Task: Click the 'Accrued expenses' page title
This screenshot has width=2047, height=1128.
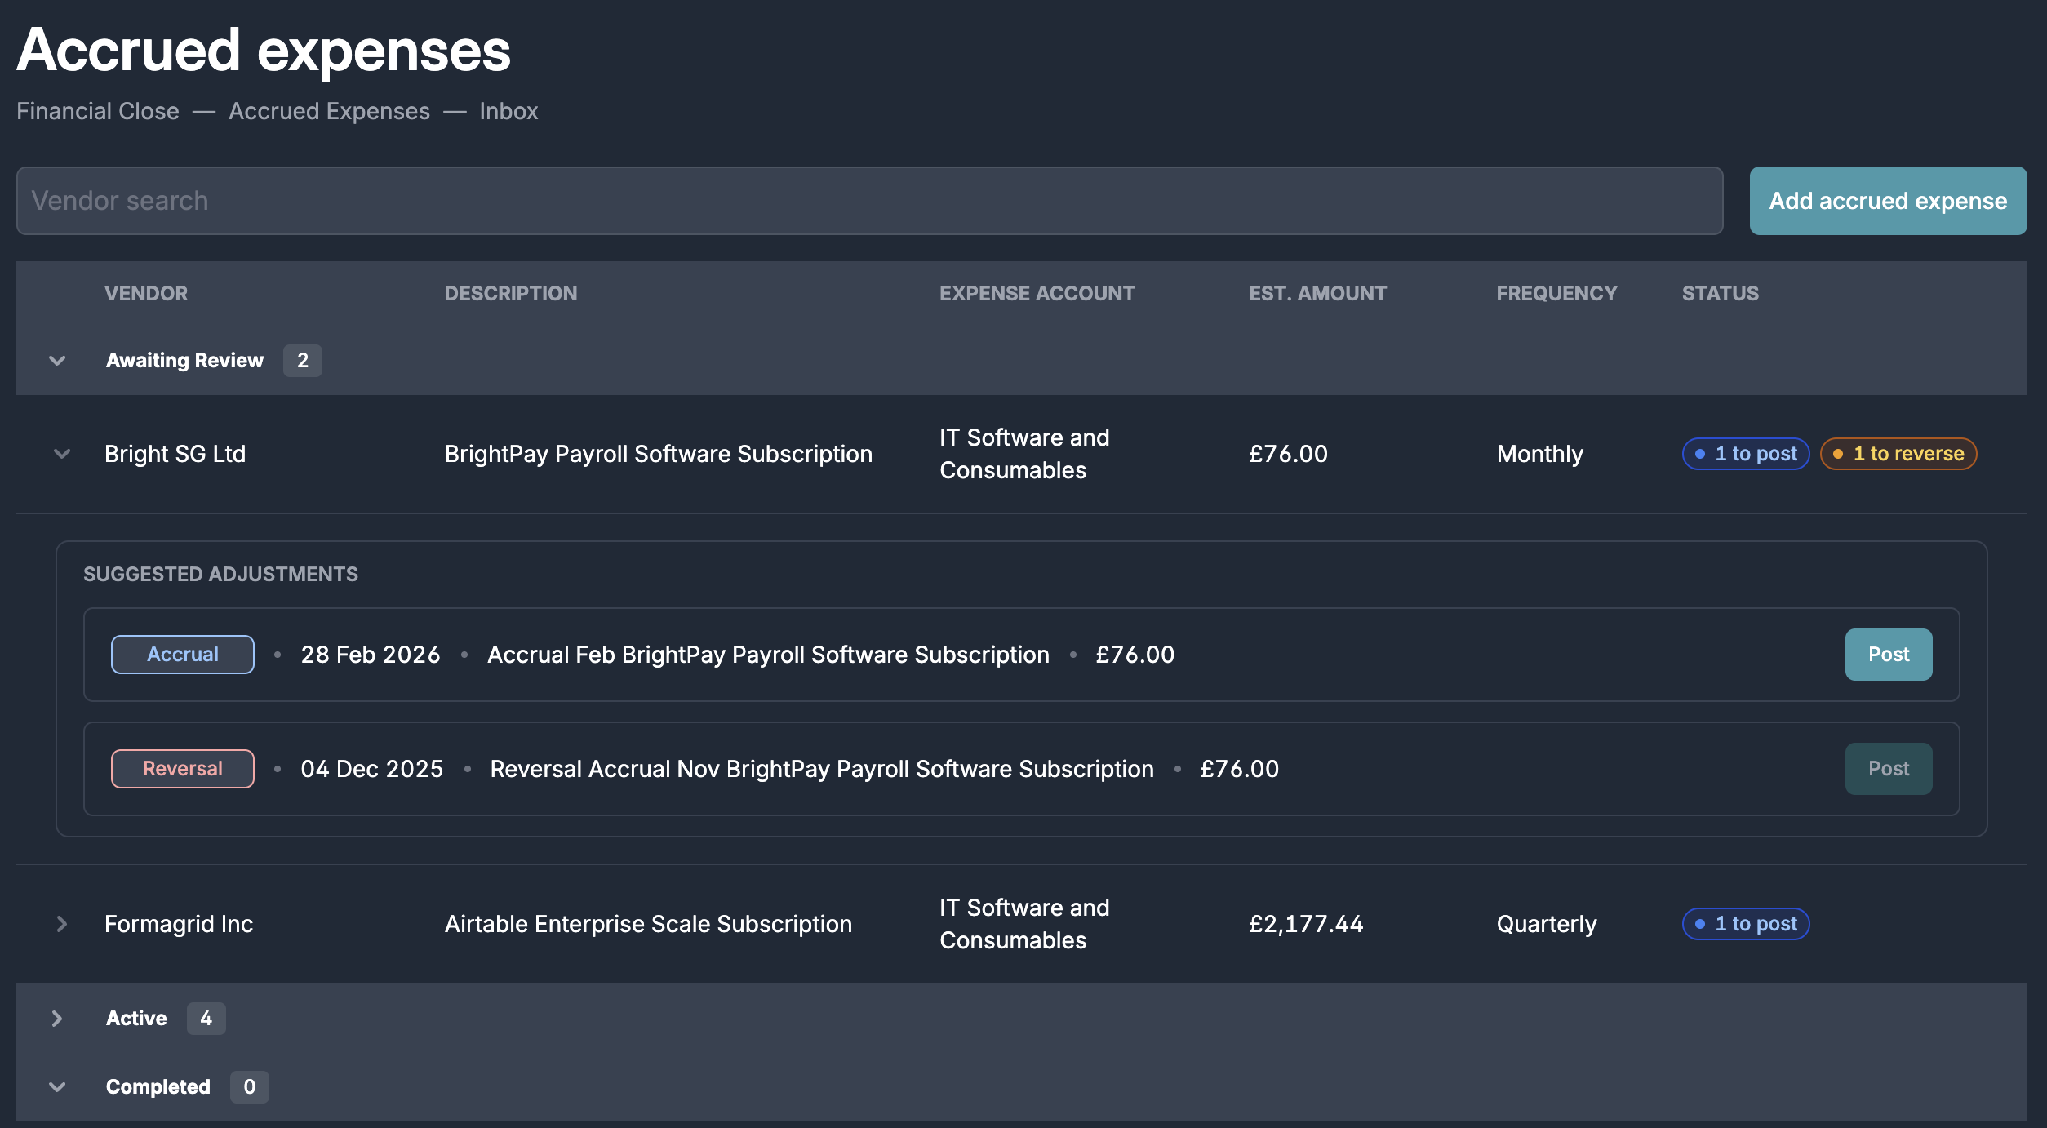Action: tap(264, 51)
